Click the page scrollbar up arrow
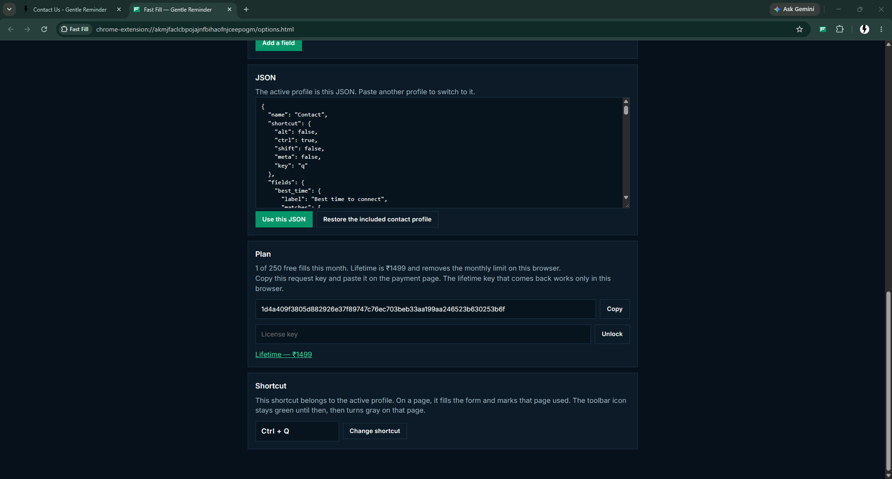Viewport: 892px width, 479px height. click(888, 44)
